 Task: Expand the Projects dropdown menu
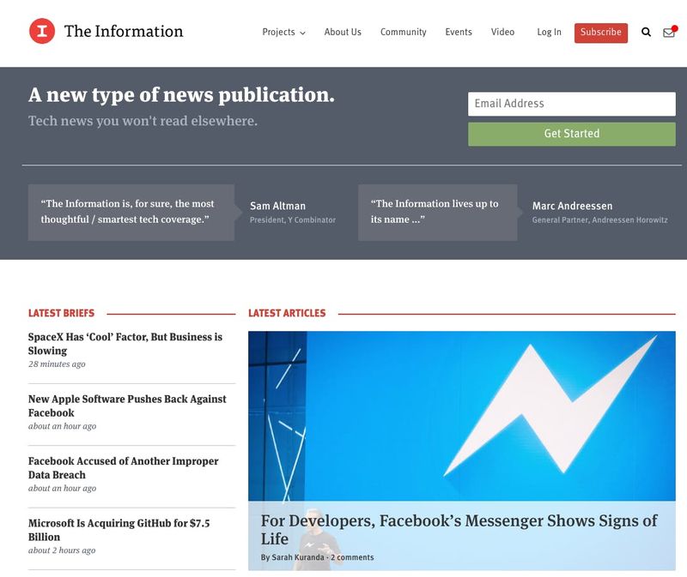coord(283,33)
